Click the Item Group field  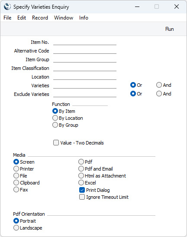(x=85, y=60)
